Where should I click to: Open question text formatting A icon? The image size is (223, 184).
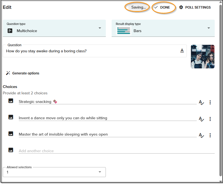tap(182, 51)
